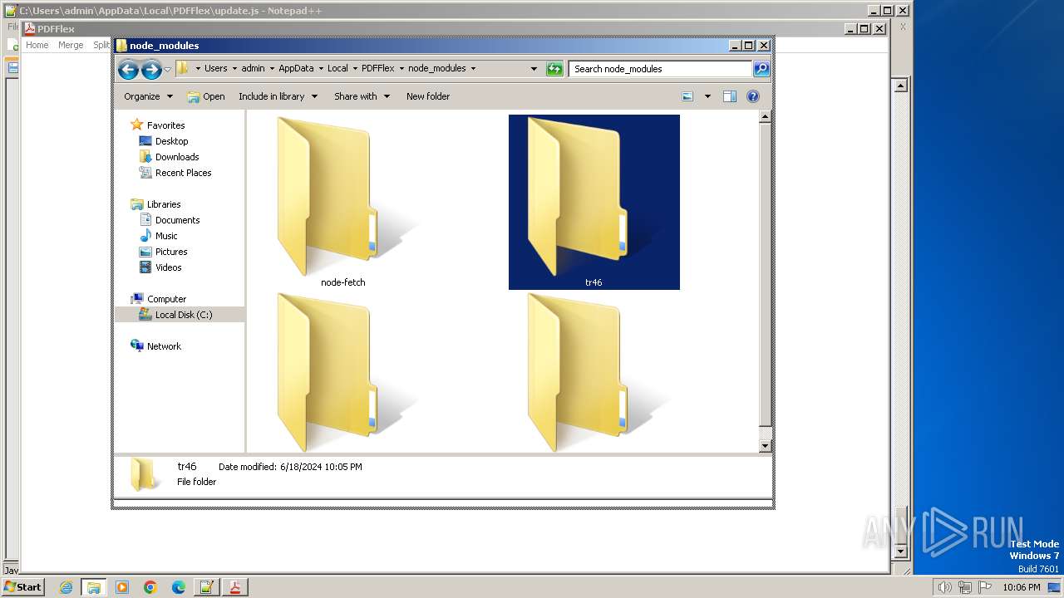Select the tr46 folder
This screenshot has width=1064, height=598.
[594, 202]
